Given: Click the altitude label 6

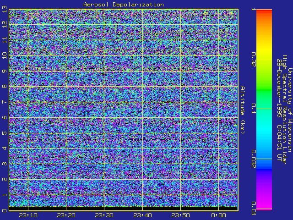Looking at the screenshot, I should click(x=5, y=117).
